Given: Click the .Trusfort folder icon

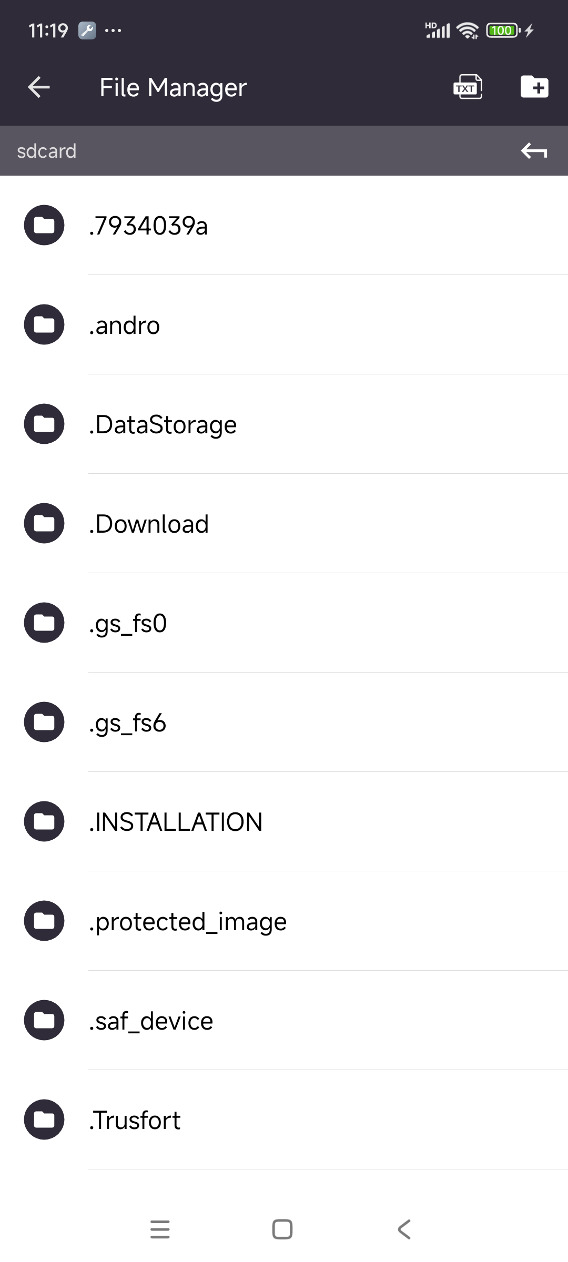Looking at the screenshot, I should tap(44, 1119).
